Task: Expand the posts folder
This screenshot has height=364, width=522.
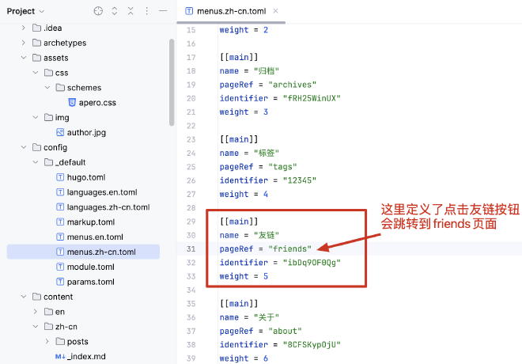Action: pos(48,342)
